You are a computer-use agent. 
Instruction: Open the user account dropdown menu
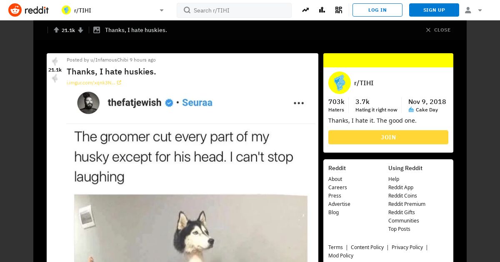[x=473, y=10]
